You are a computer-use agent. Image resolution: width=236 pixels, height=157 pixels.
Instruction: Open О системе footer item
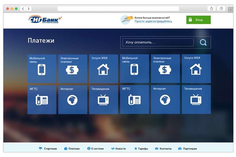[x=95, y=149]
